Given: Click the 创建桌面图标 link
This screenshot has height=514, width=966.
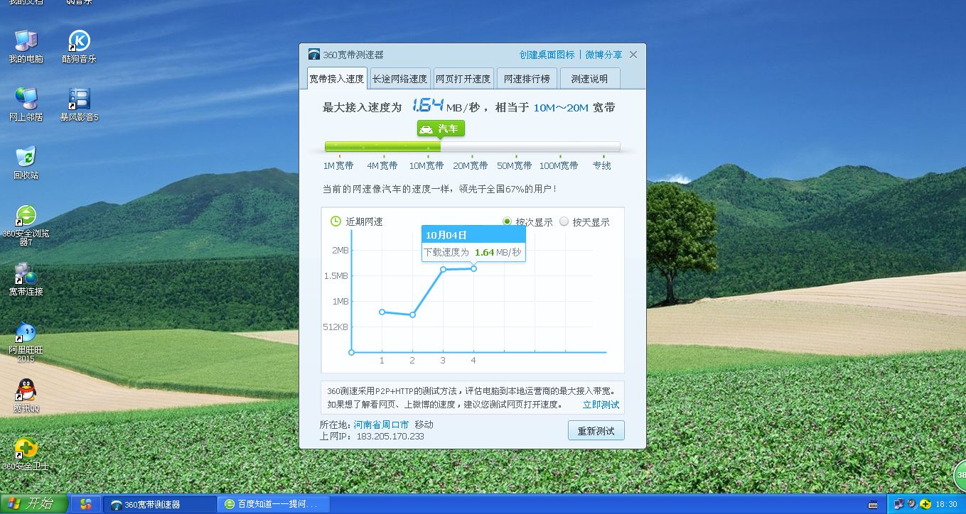Looking at the screenshot, I should (547, 55).
